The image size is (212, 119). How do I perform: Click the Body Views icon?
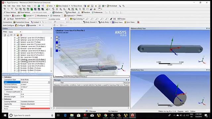pyautogui.click(x=113, y=22)
